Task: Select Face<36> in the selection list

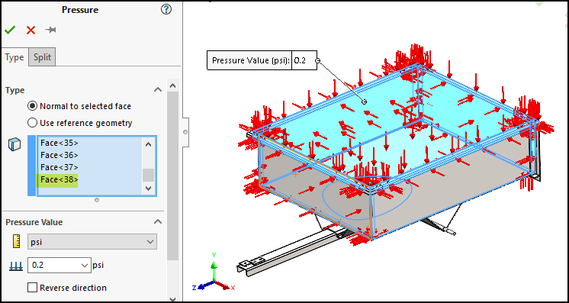Action: [x=59, y=155]
